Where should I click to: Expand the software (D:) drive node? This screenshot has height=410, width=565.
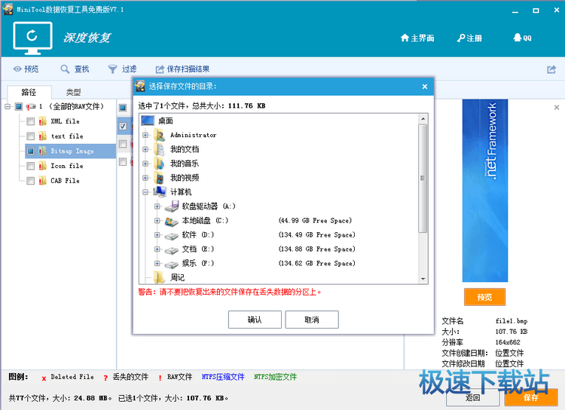[x=157, y=234]
